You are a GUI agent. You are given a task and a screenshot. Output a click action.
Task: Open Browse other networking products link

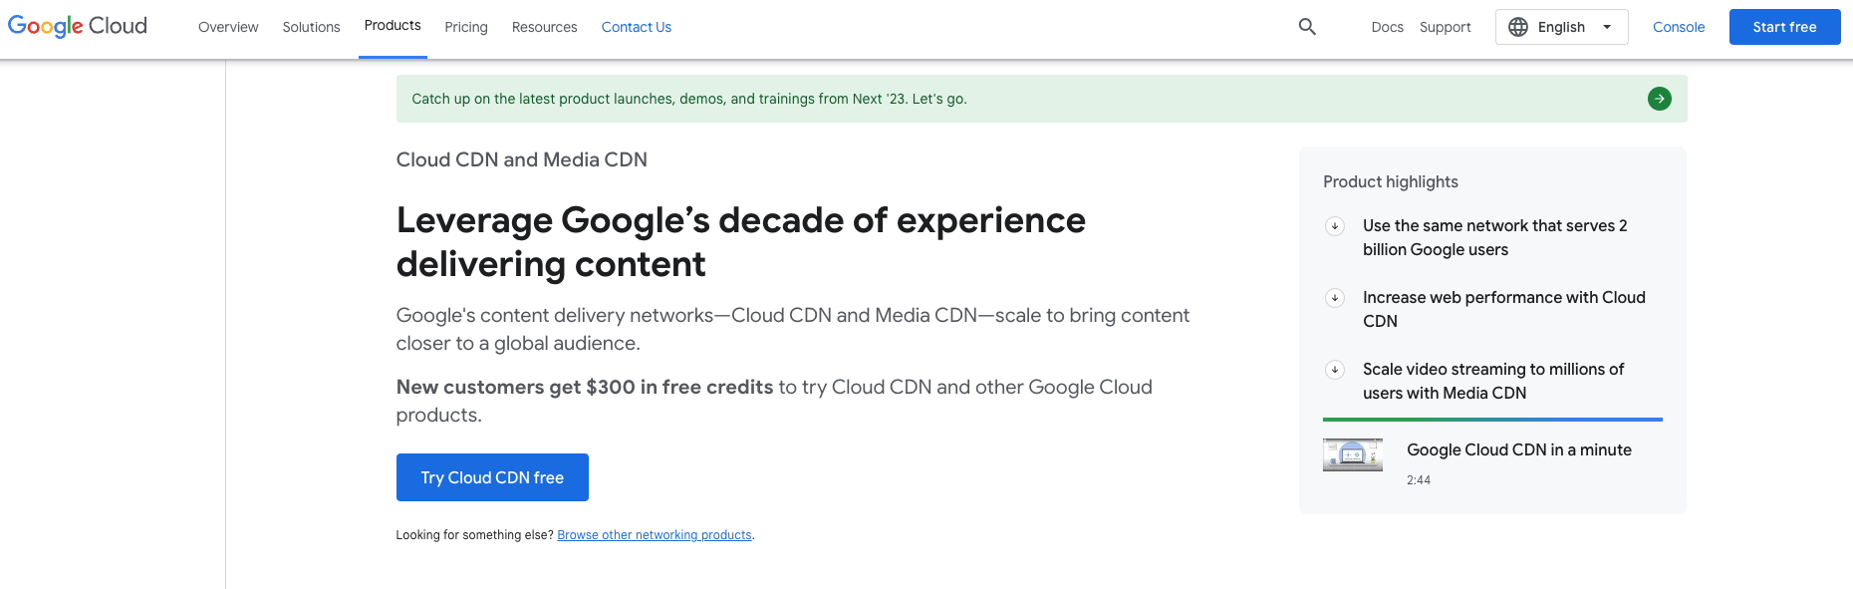pyautogui.click(x=655, y=534)
